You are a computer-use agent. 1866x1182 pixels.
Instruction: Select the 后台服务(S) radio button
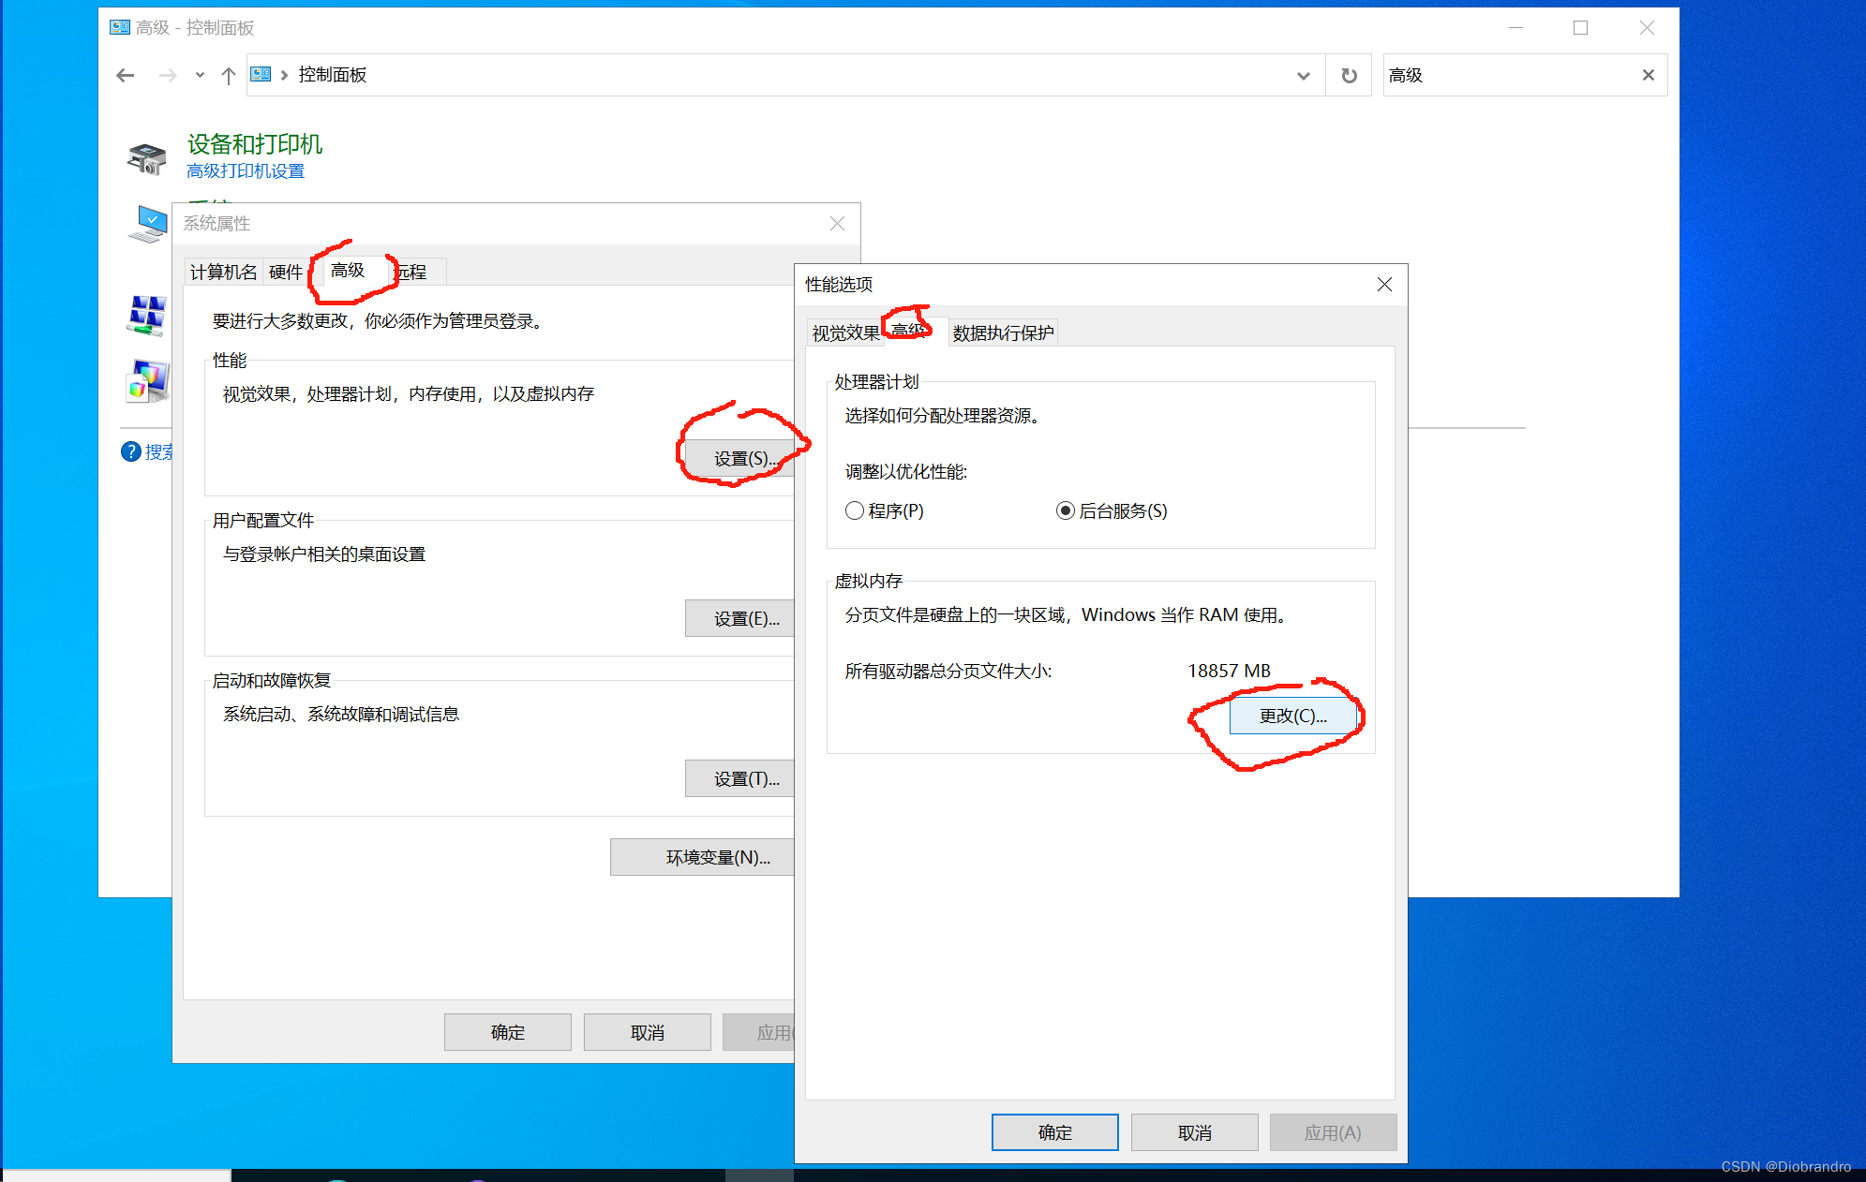pos(1065,510)
